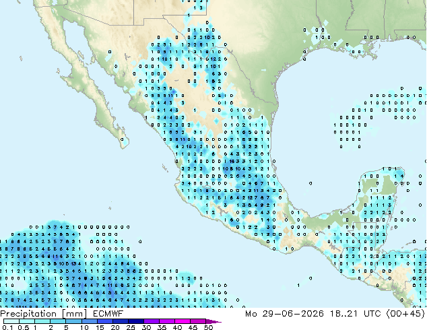Choose the 20–25 mm legend color swatch
The height and width of the screenshot is (330, 427).
click(121, 321)
